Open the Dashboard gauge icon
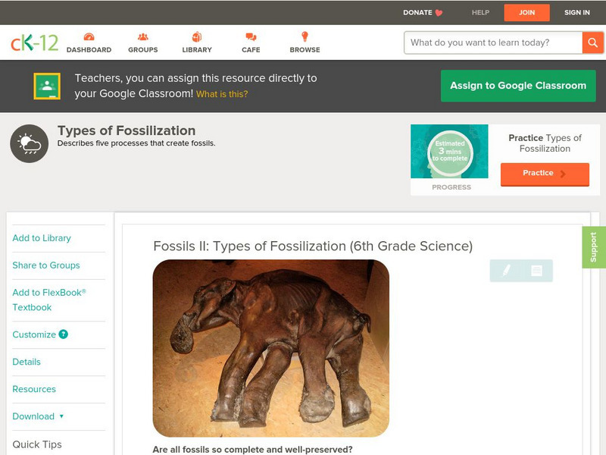 89,37
